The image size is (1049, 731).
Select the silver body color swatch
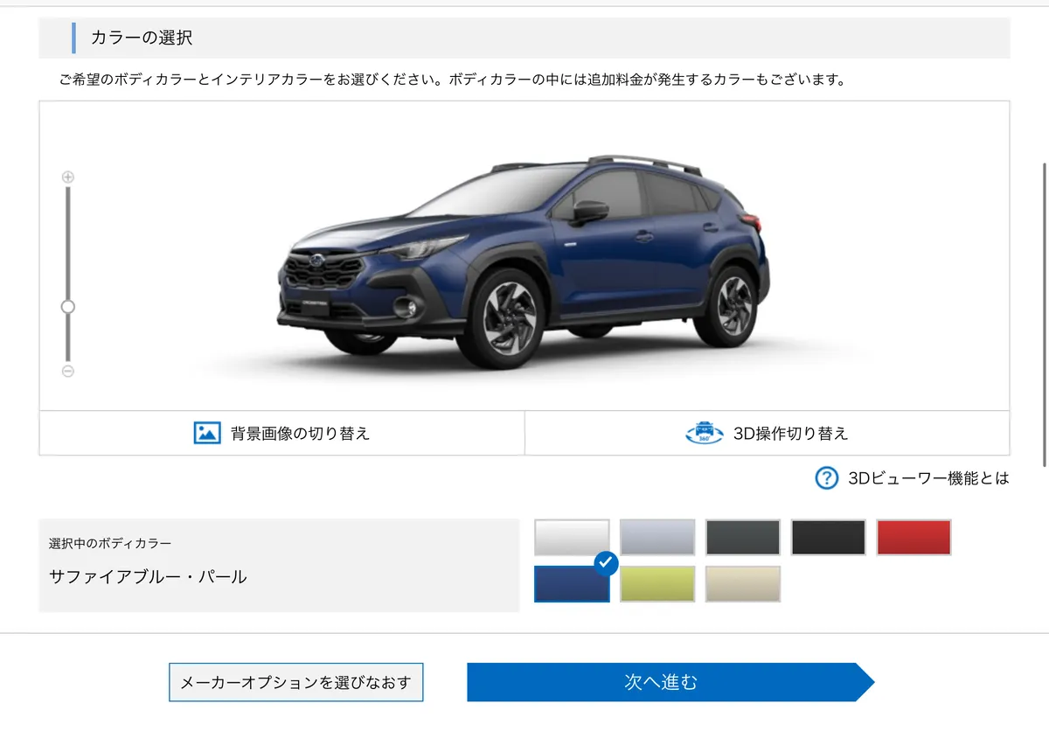[657, 537]
